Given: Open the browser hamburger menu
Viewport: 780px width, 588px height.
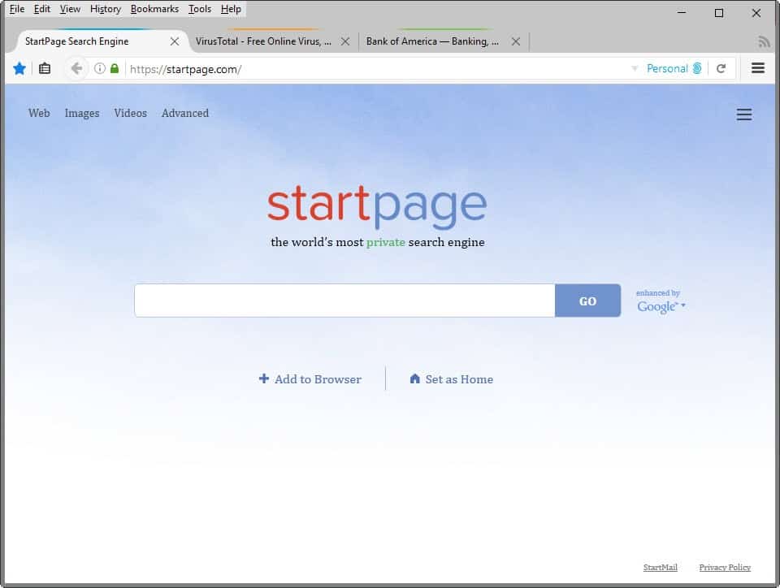Looking at the screenshot, I should click(757, 68).
